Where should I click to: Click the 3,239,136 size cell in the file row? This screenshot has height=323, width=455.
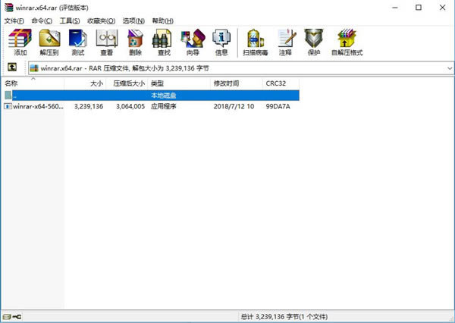tap(89, 106)
